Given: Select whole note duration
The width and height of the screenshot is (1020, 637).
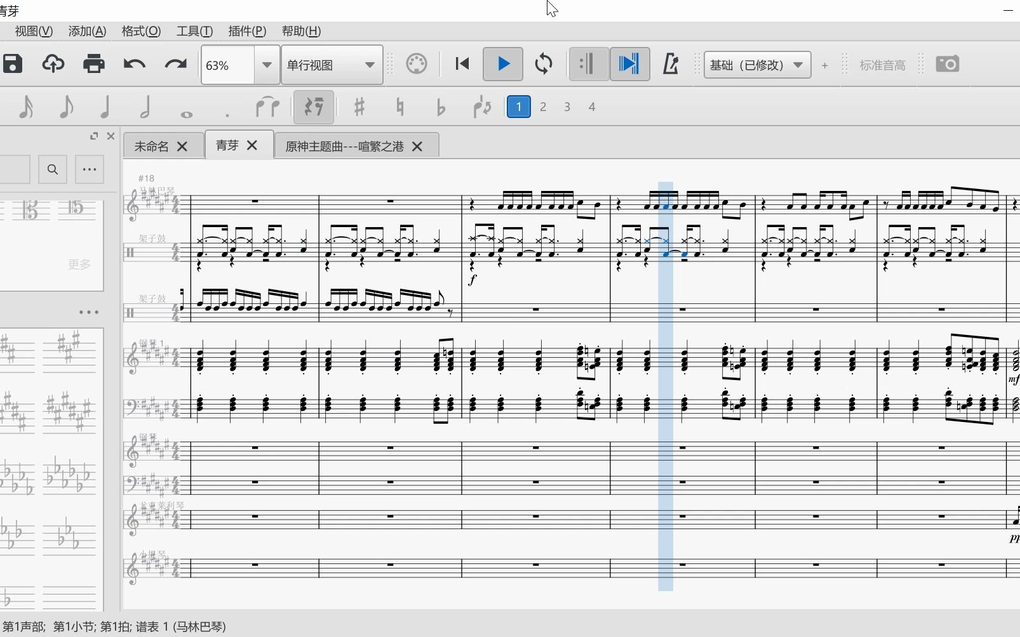Looking at the screenshot, I should 187,114.
